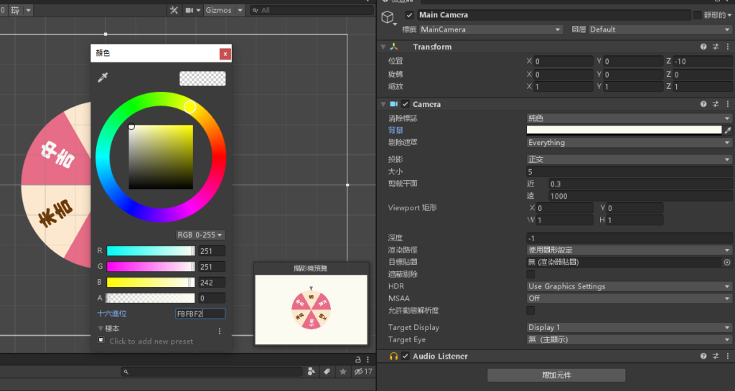The image size is (735, 391).
Task: Open the MainCamera tag dropdown
Action: (490, 29)
